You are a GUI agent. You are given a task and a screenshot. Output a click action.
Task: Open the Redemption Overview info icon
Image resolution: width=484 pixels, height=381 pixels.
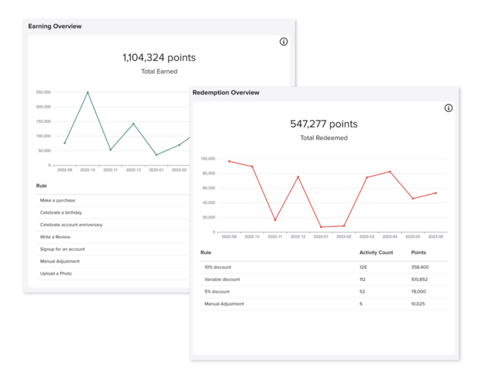[449, 108]
